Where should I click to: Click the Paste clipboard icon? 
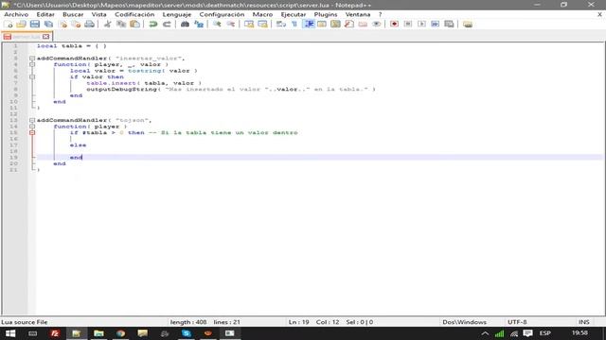[x=134, y=25]
